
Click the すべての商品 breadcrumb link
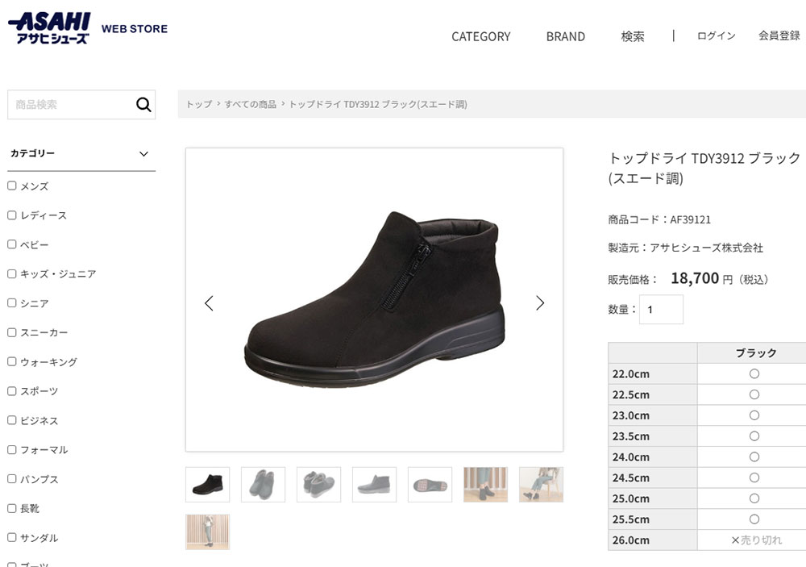coord(250,104)
